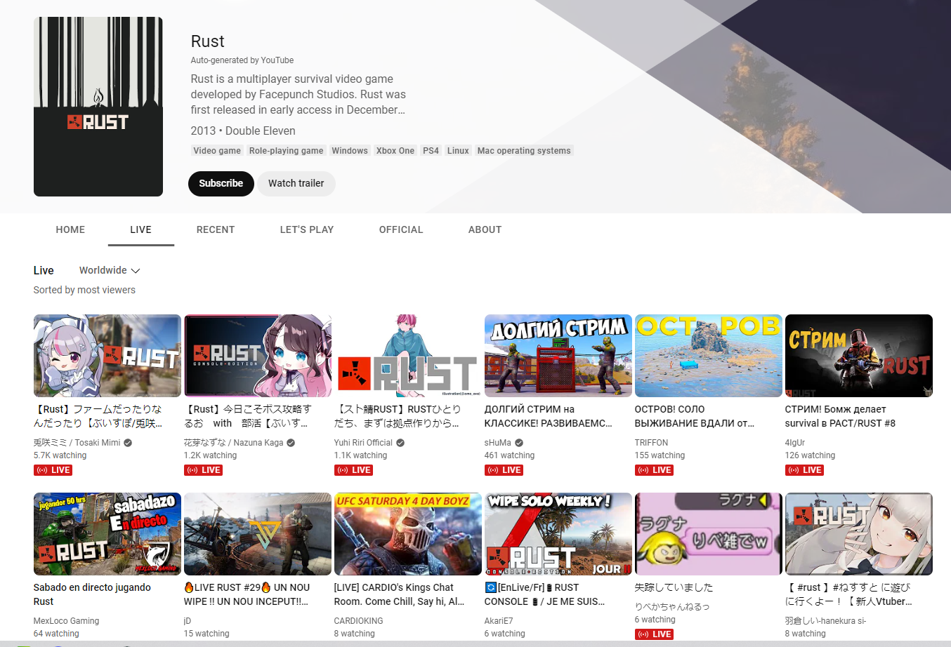Image resolution: width=951 pixels, height=647 pixels.
Task: Click the Role-playing game tag
Action: coord(286,150)
